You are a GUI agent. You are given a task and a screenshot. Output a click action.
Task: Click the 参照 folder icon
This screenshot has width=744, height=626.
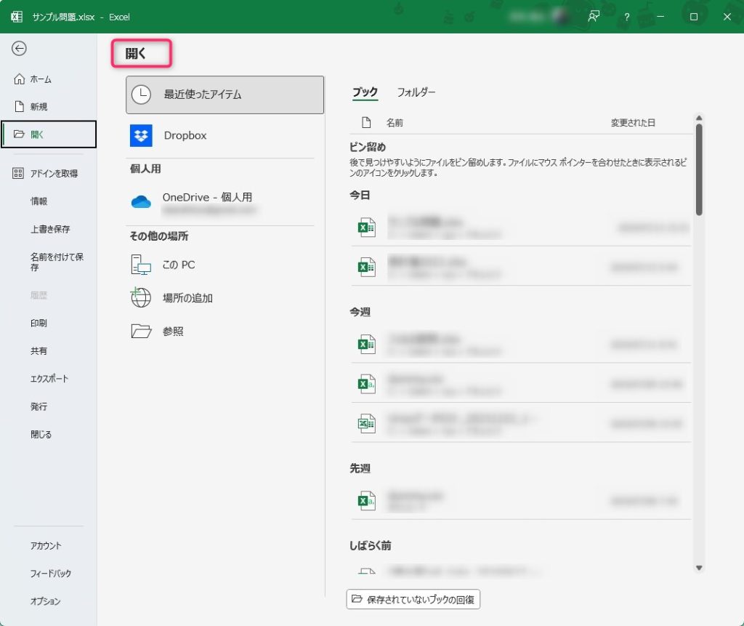[x=141, y=331]
